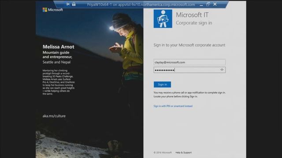Click the aka.ms/culture text
The image size is (282, 158).
click(x=54, y=116)
